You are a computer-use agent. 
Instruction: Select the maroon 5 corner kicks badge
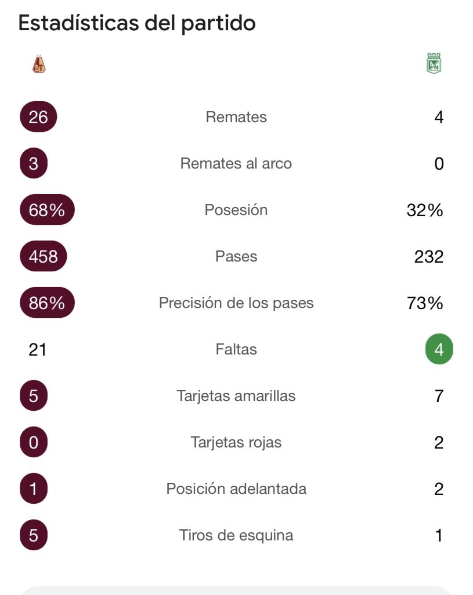pos(34,535)
